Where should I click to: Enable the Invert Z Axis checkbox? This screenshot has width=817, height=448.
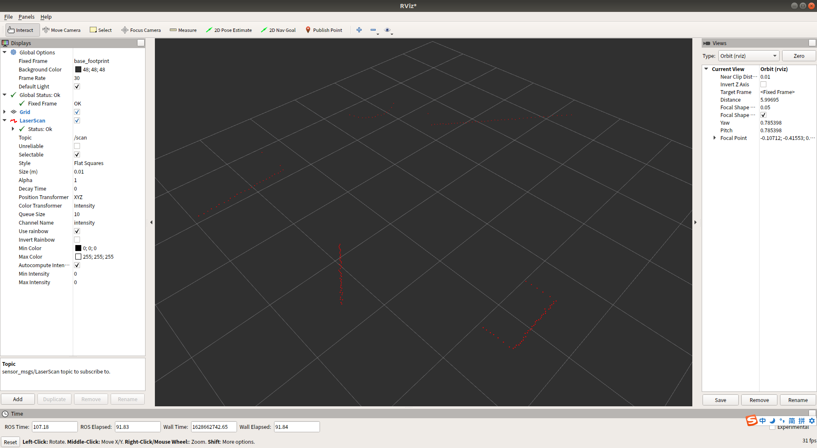(x=763, y=84)
